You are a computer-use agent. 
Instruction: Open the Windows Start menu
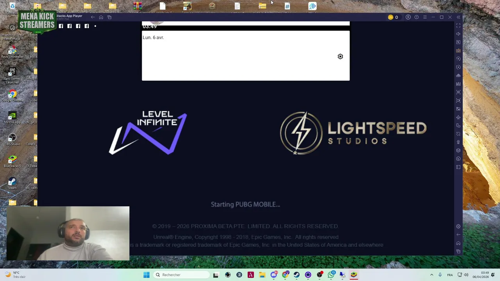tap(146, 275)
